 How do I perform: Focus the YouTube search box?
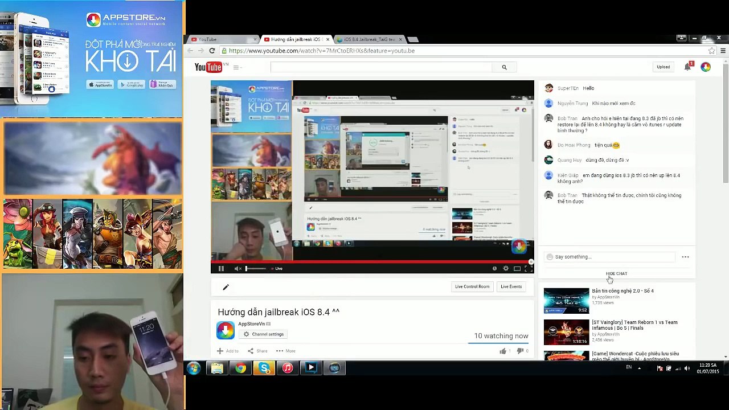pos(381,67)
